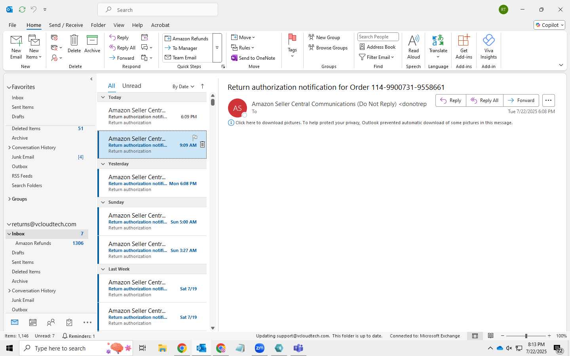Screen dimensions: 570x356
Task: Open Zoom from the taskbar
Action: pos(260,348)
